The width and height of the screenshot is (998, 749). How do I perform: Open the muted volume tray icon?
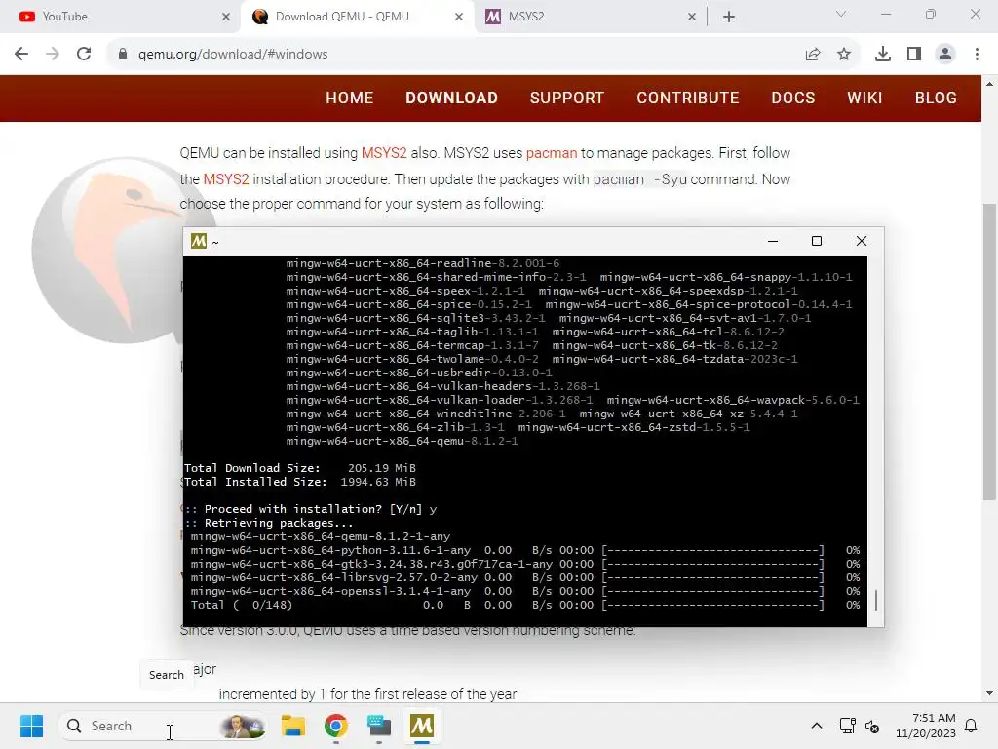872,726
